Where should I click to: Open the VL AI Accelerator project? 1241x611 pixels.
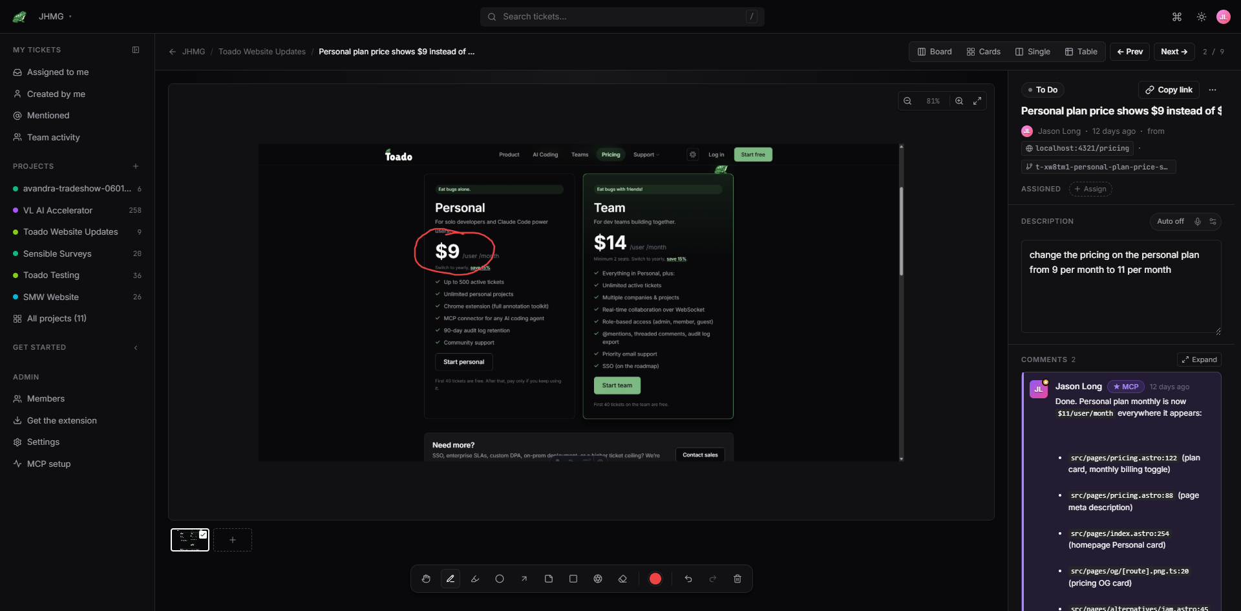(78, 210)
